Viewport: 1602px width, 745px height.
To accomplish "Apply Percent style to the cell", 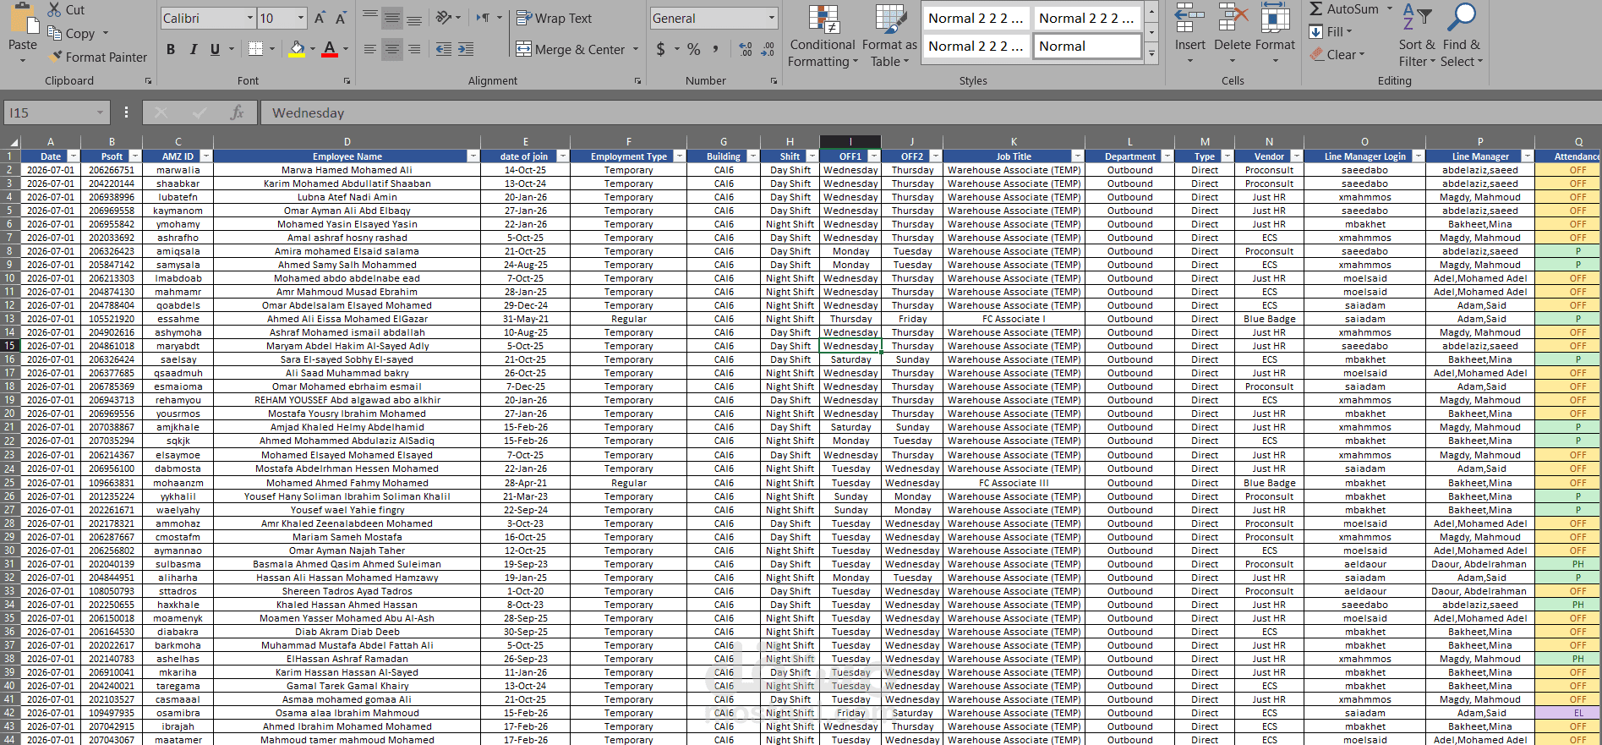I will [694, 49].
